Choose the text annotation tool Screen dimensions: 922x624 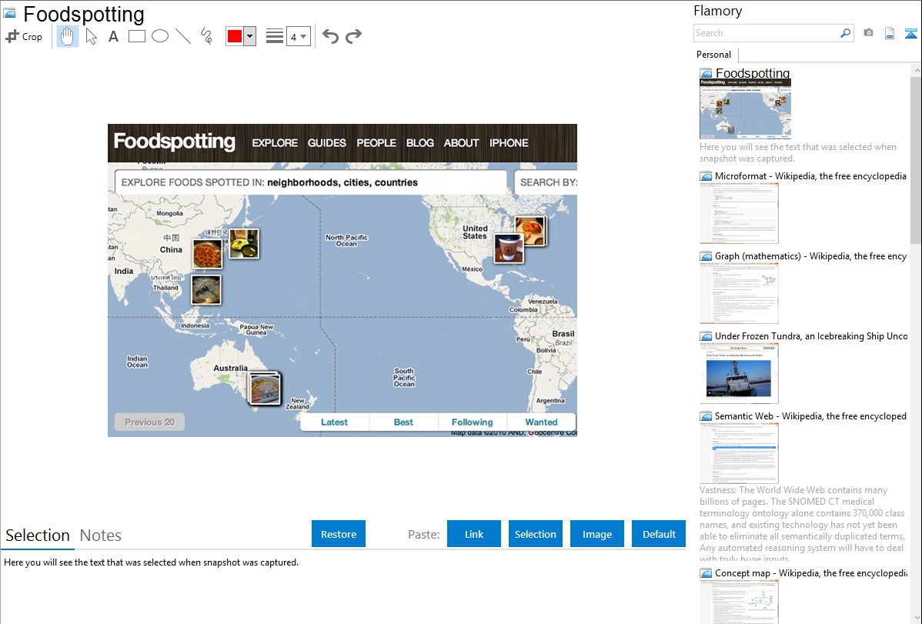113,36
